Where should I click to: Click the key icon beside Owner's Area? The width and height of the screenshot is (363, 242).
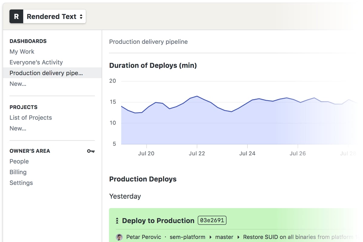pos(90,151)
